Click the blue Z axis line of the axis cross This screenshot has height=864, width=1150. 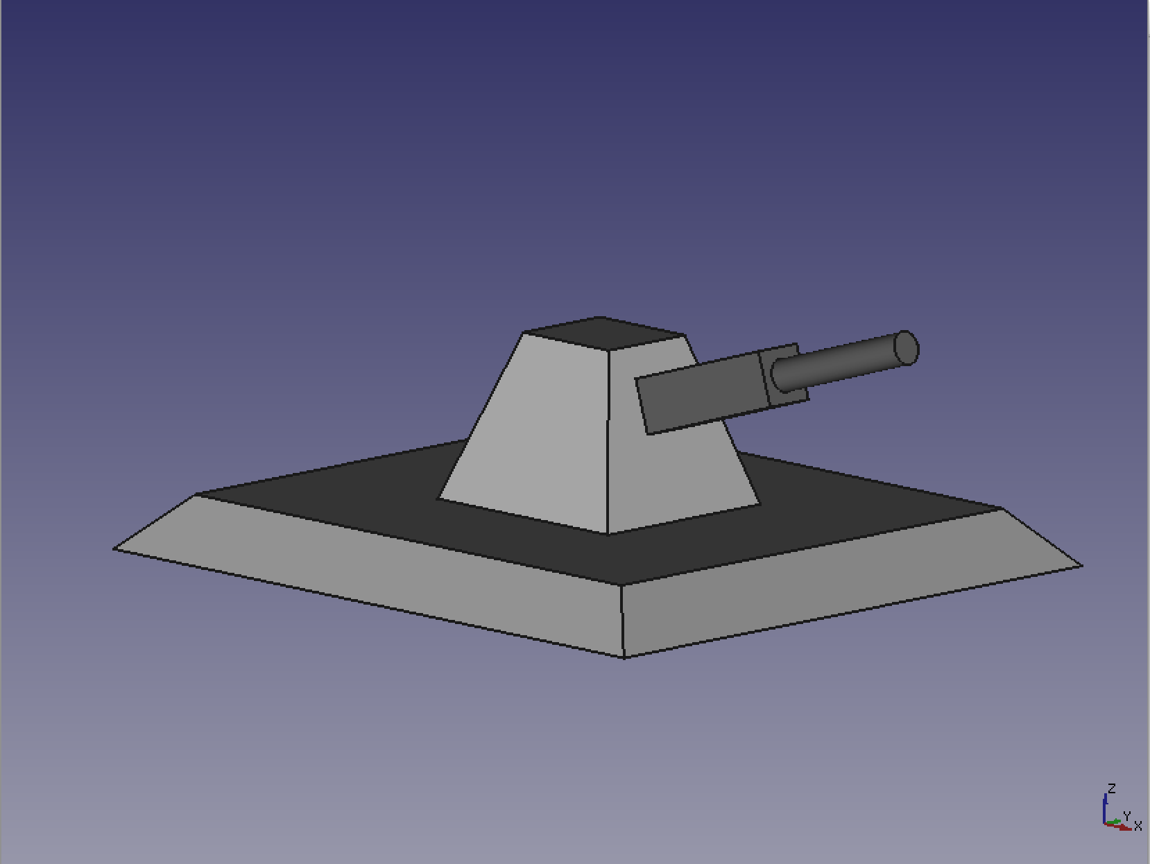[1104, 808]
